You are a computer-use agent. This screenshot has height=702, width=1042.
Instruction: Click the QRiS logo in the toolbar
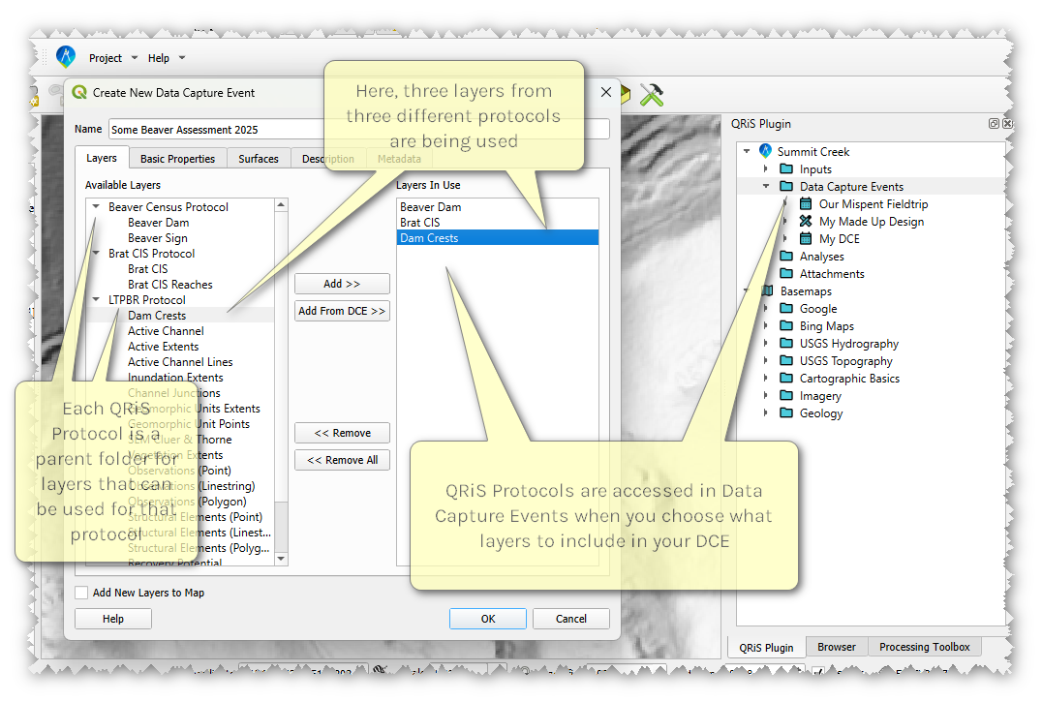click(x=65, y=57)
